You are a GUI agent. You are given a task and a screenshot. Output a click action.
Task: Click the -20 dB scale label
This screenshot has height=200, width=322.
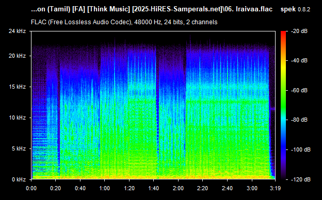pyautogui.click(x=299, y=31)
